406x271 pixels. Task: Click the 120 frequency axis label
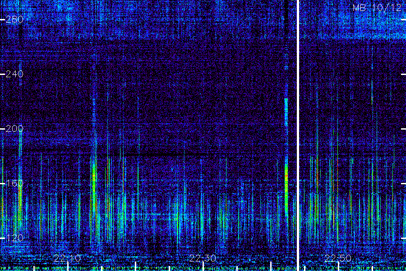coord(14,238)
